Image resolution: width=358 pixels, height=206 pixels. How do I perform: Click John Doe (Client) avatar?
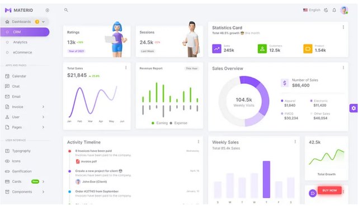78,181
